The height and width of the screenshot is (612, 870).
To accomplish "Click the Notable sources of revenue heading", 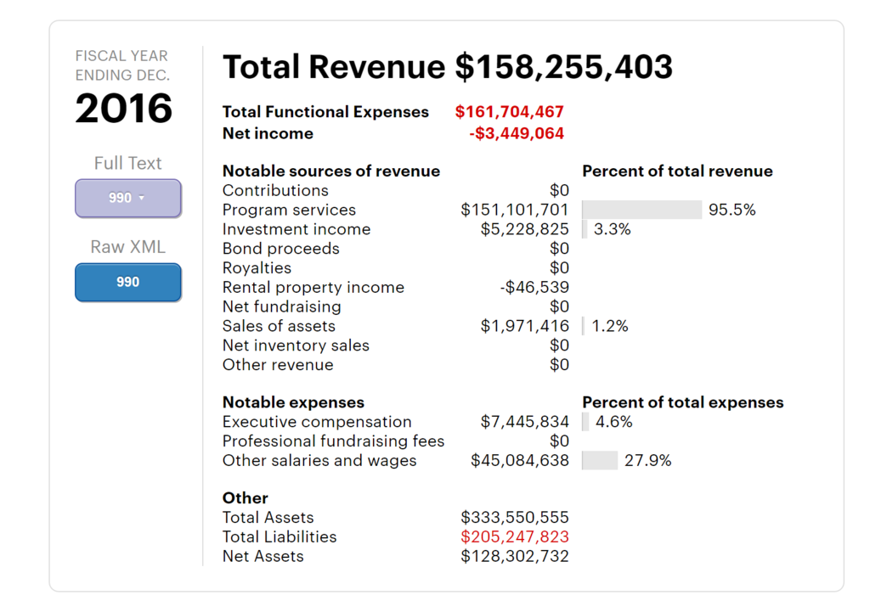I will tap(330, 171).
